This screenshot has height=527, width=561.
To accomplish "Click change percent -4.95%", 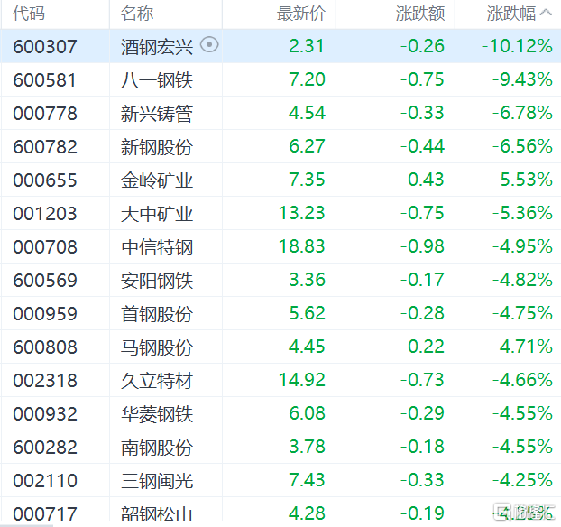I will [522, 246].
